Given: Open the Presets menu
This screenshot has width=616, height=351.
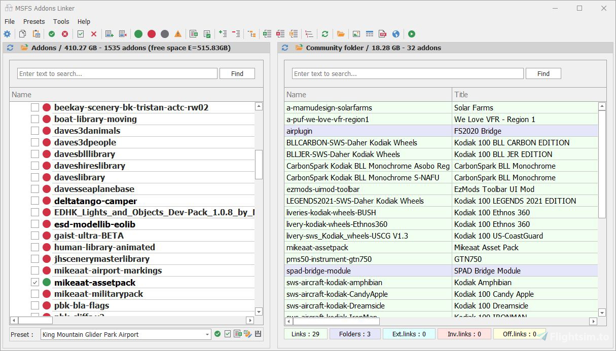Looking at the screenshot, I should [x=34, y=21].
